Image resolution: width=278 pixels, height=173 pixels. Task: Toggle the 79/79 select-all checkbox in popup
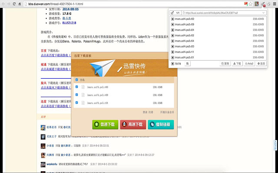(x=172, y=64)
